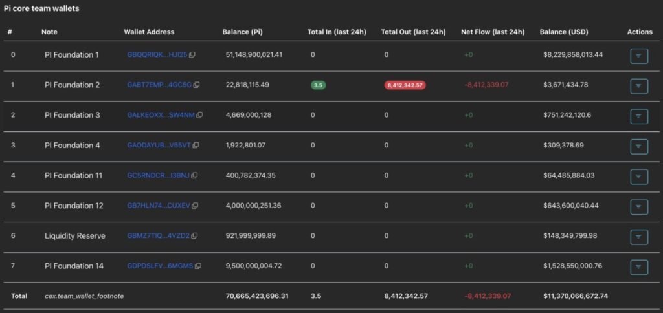Click the red 8,412,342.57 Total Out badge
This screenshot has width=663, height=313.
pyautogui.click(x=405, y=85)
